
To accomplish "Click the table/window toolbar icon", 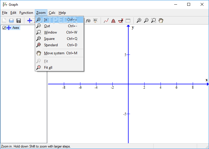I will [x=128, y=21].
